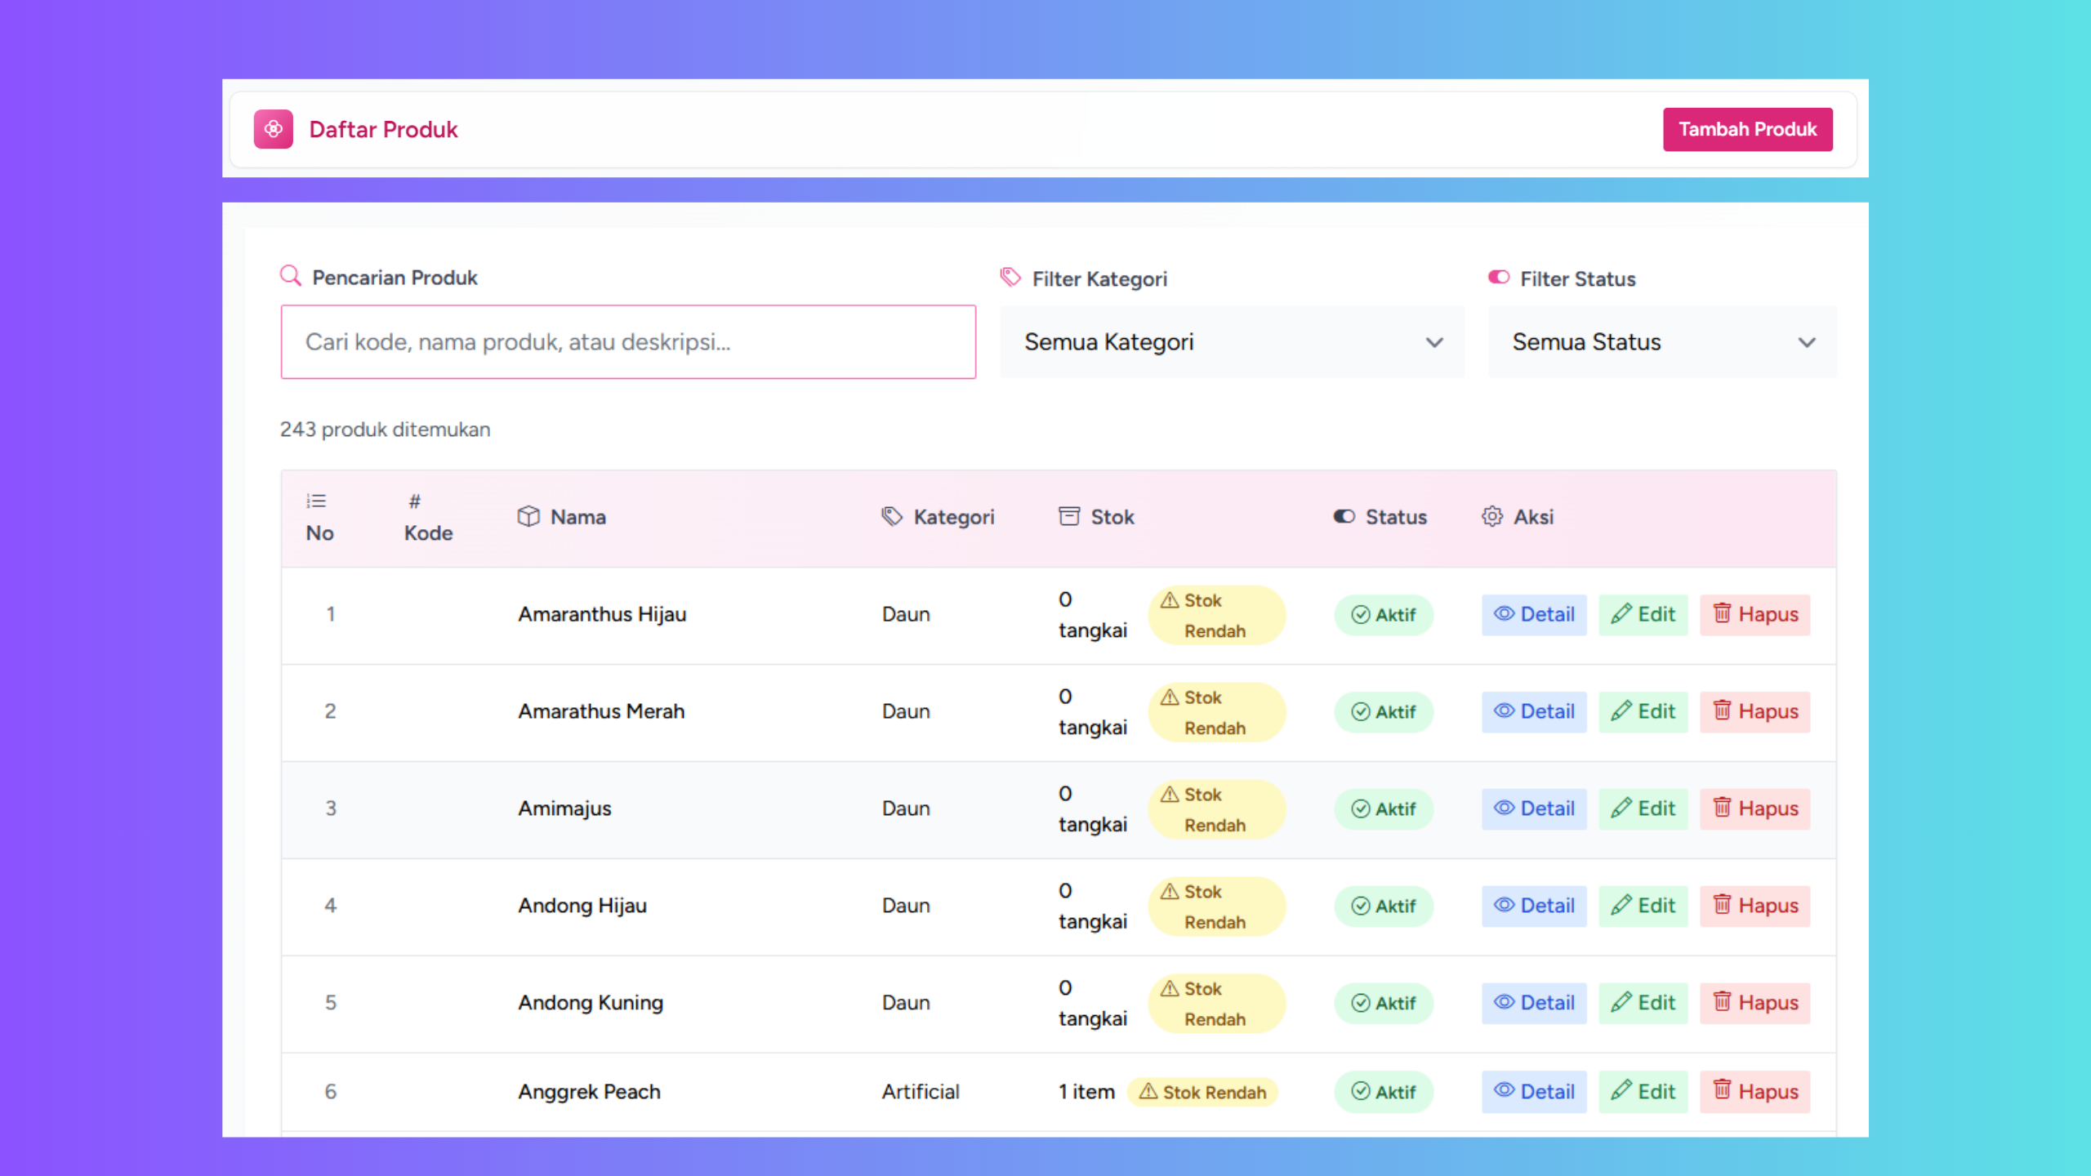Screen dimensions: 2091x1176
Task: Click the list icon above No column
Action: coord(316,501)
